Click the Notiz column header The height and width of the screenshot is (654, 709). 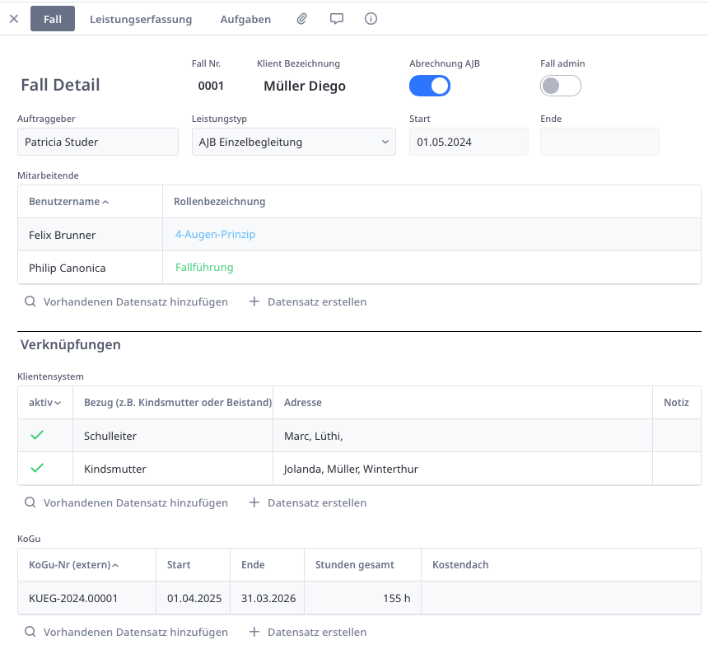pos(676,403)
